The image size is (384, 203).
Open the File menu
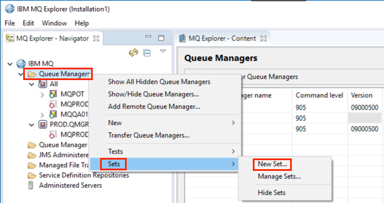[10, 23]
